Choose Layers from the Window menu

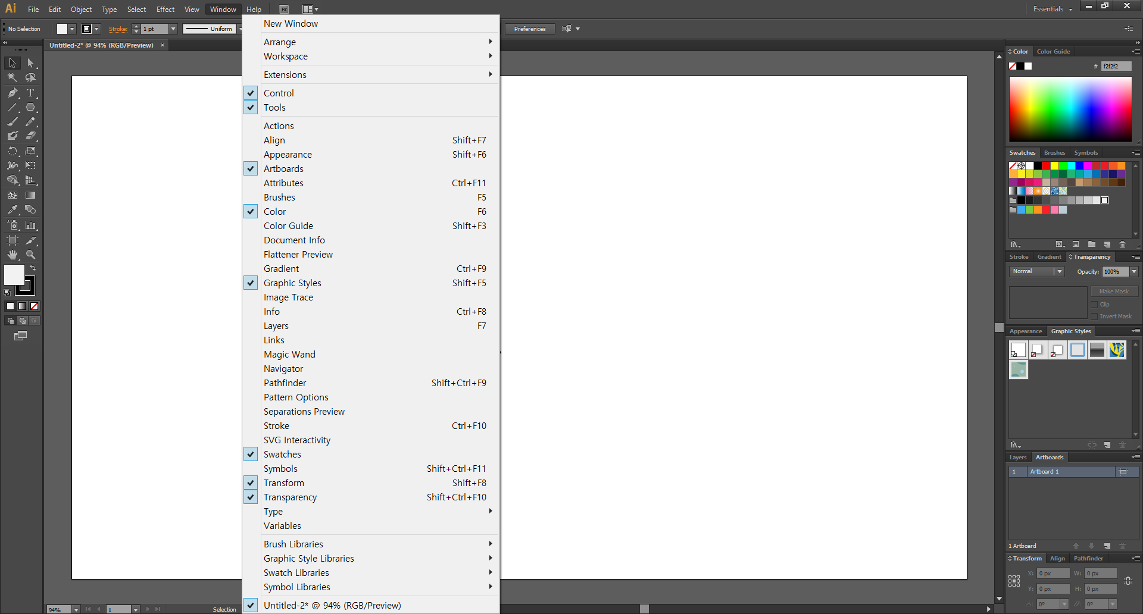coord(370,326)
